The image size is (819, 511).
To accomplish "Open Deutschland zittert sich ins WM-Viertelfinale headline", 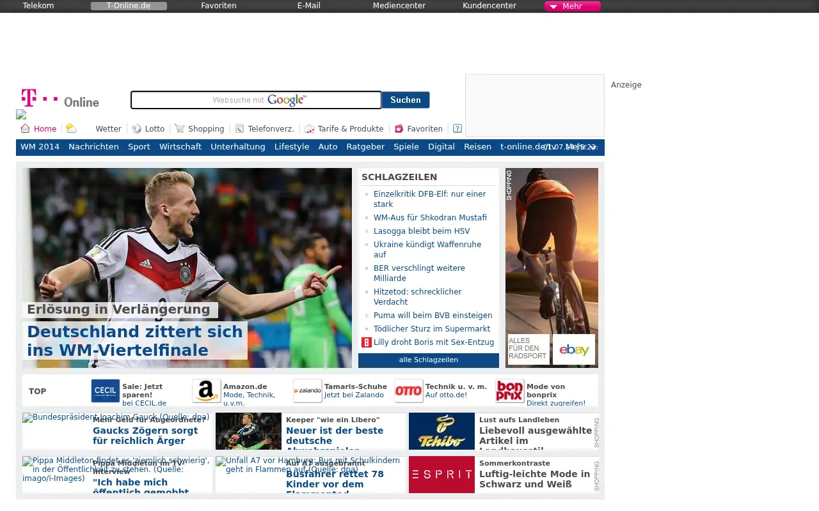I will tap(135, 341).
